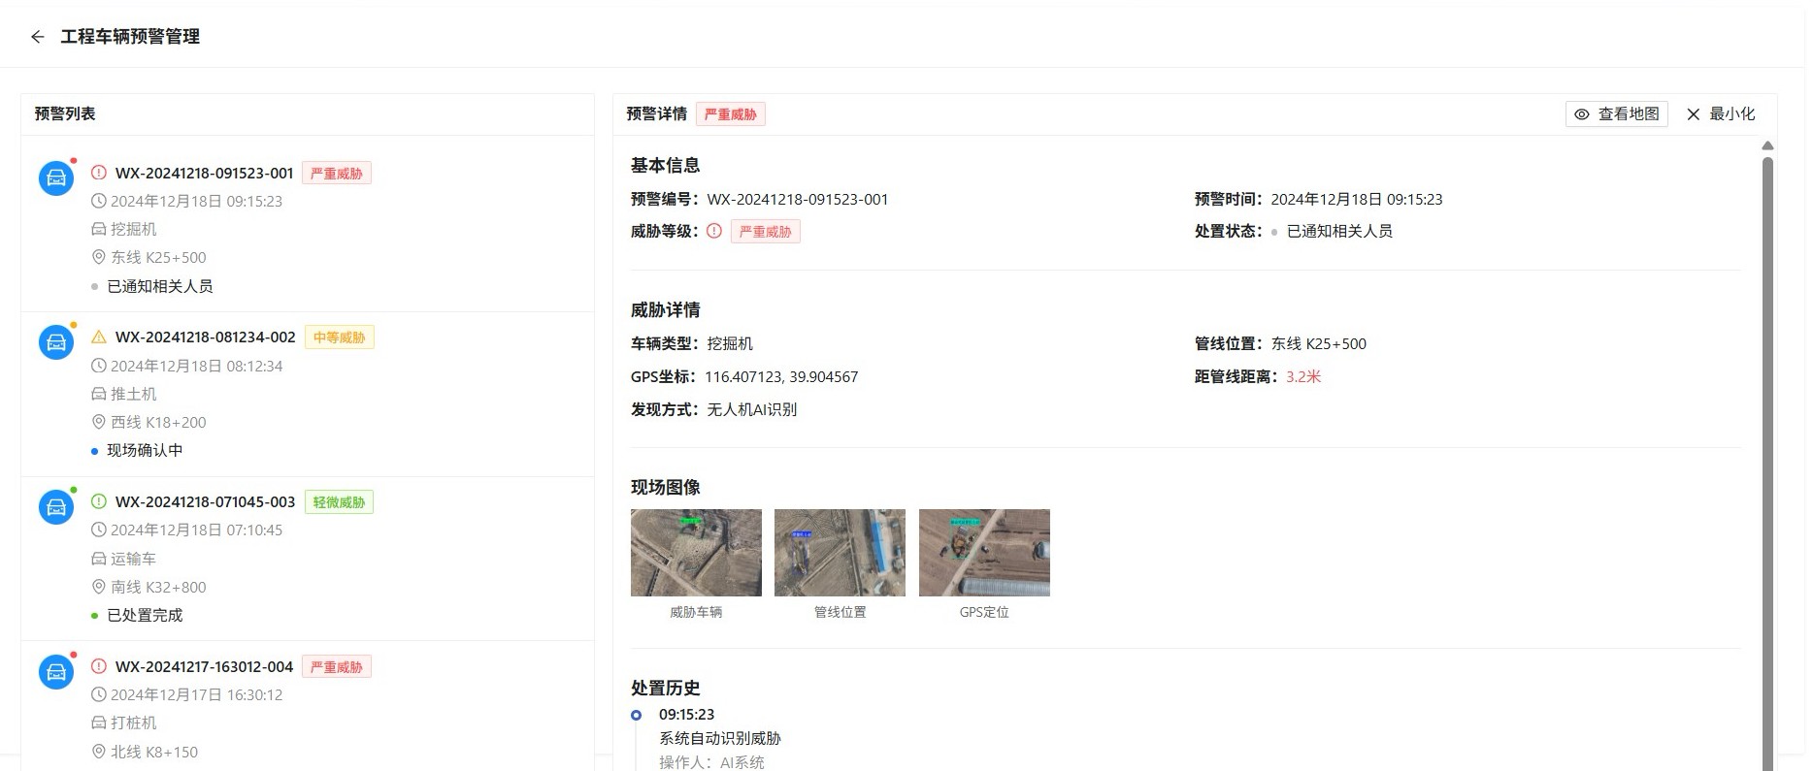
Task: Click green status icon of WX-20241218-071045-003
Action: 99,501
